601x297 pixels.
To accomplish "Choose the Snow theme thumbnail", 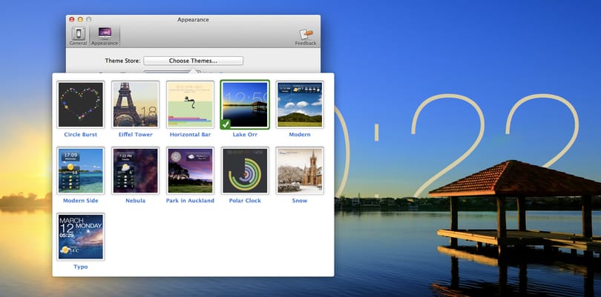I will coord(300,170).
